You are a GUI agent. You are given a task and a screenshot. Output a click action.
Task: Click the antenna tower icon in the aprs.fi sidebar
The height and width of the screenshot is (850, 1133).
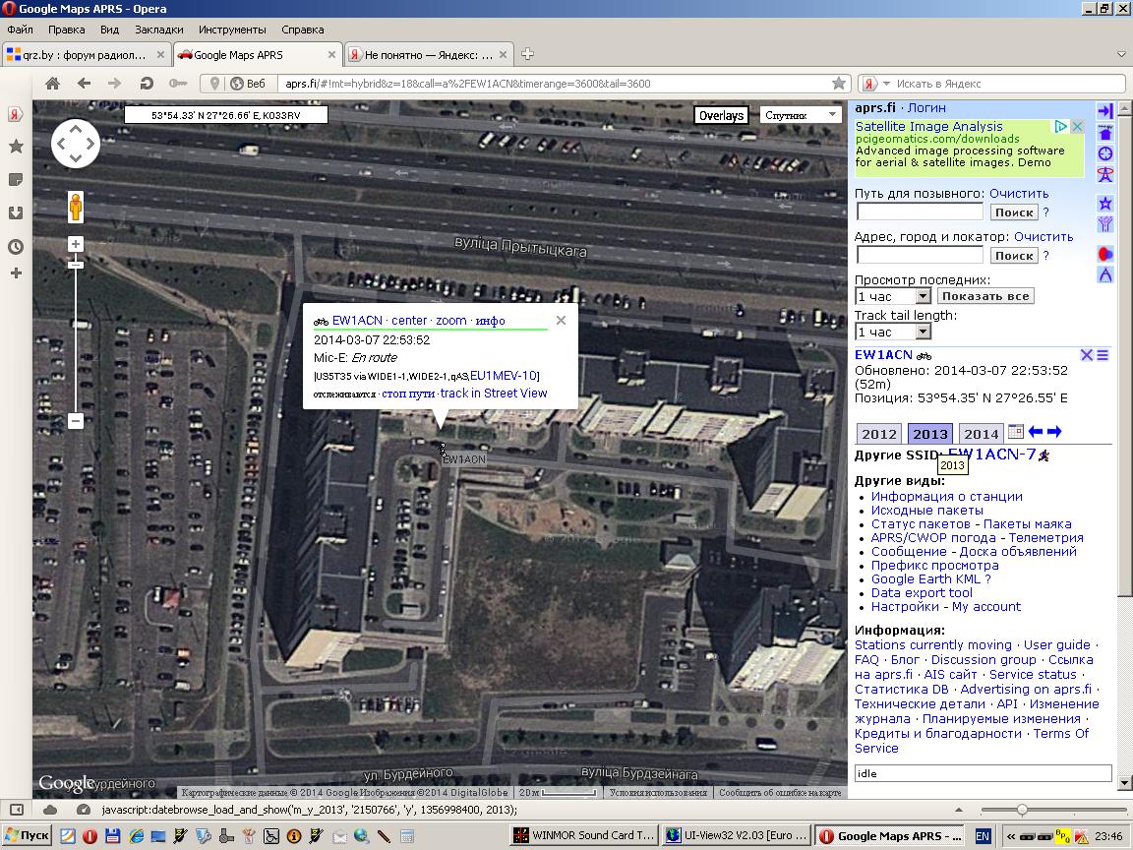point(1105,175)
